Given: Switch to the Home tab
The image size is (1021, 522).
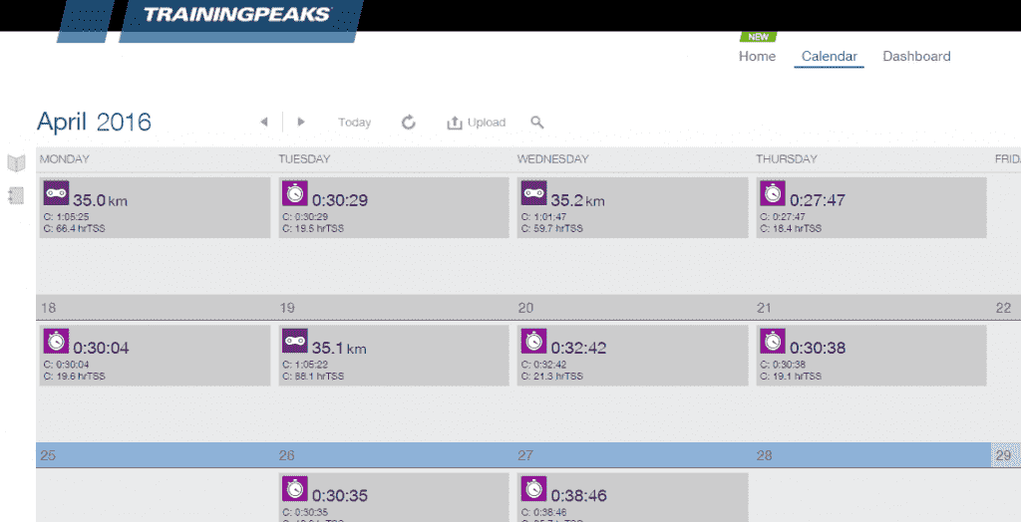Looking at the screenshot, I should click(757, 57).
